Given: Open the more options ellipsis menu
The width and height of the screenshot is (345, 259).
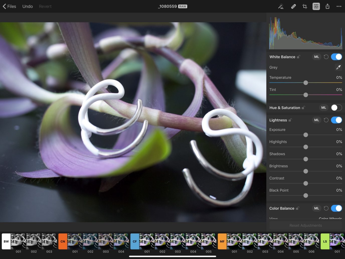Looking at the screenshot, I should click(339, 6).
